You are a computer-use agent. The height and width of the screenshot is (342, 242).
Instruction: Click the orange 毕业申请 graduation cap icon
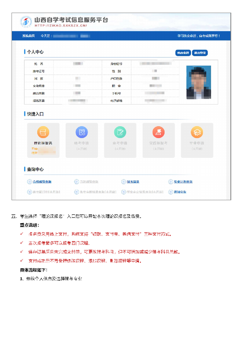[x=197, y=132]
